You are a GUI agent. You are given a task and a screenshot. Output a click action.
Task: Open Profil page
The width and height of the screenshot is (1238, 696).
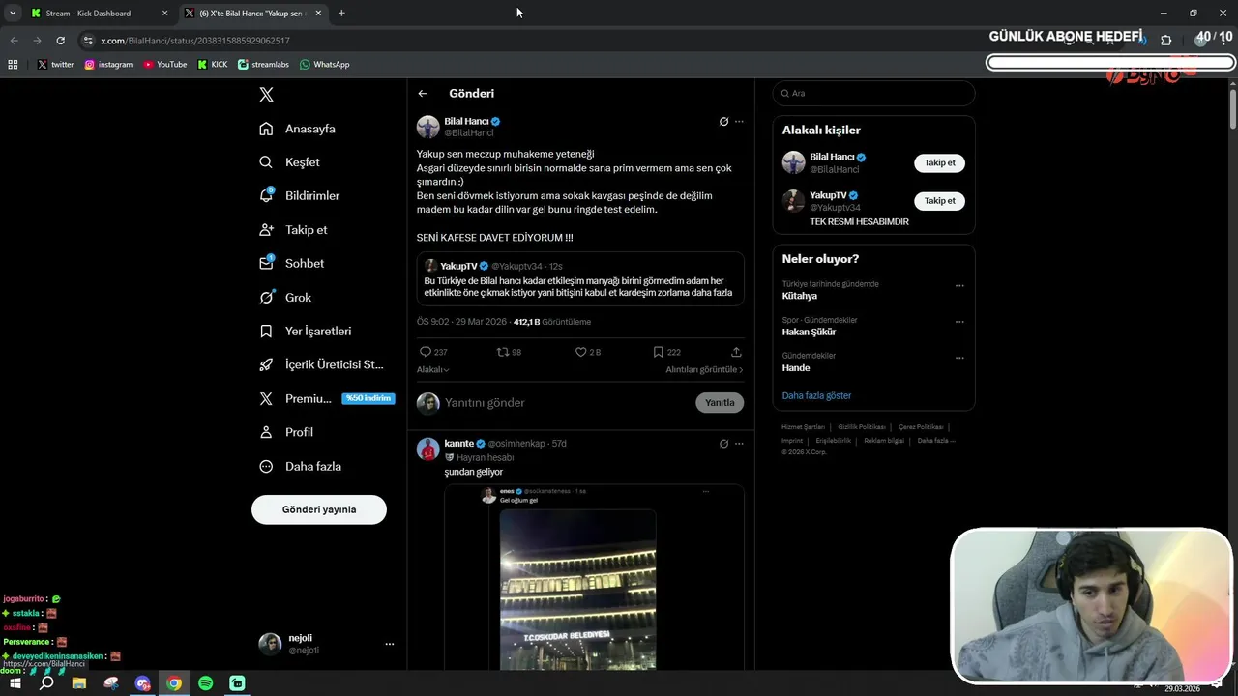pos(287,432)
